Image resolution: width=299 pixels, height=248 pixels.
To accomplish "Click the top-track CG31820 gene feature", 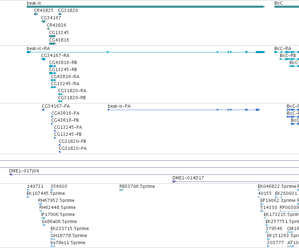I will 59,14.
